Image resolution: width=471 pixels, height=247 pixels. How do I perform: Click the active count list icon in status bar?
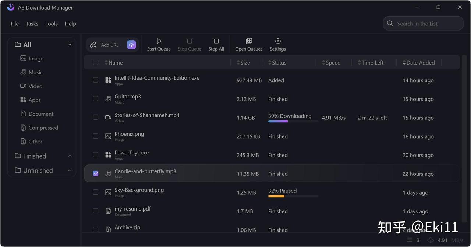pyautogui.click(x=410, y=240)
